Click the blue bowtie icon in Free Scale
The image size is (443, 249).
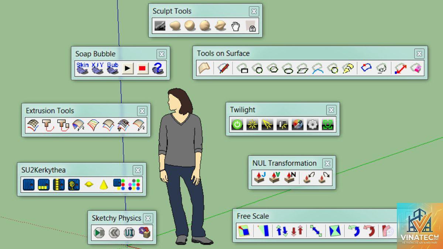tap(335, 231)
